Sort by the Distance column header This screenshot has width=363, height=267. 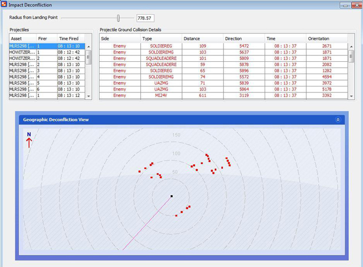click(203, 39)
